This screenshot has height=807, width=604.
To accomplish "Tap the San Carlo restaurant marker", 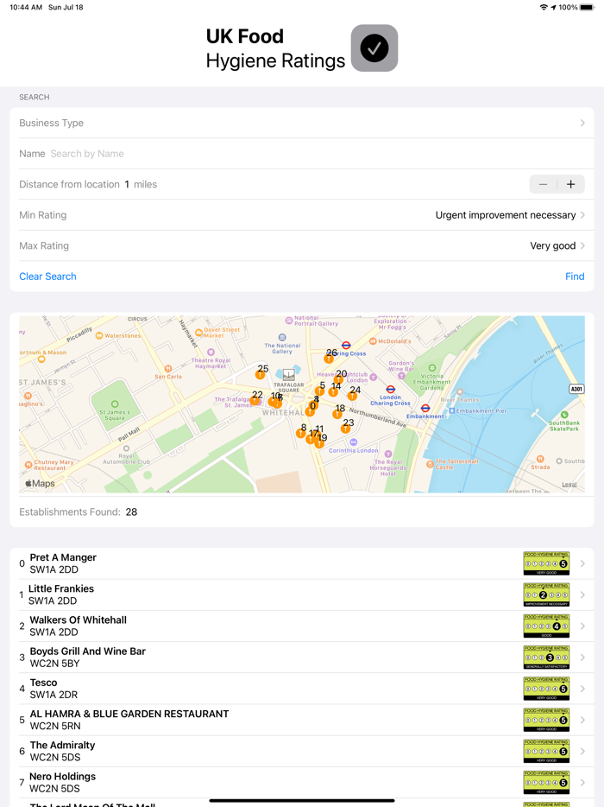I will coord(168,368).
